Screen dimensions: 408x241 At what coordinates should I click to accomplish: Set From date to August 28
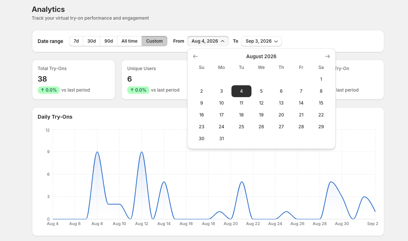coord(301,127)
